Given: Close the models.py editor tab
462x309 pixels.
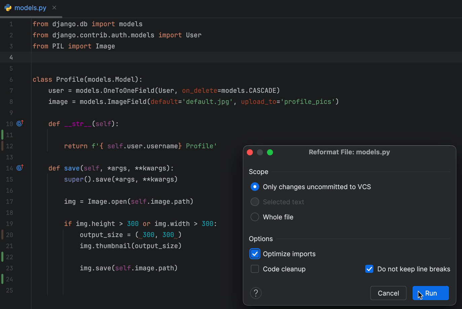Looking at the screenshot, I should pyautogui.click(x=54, y=7).
